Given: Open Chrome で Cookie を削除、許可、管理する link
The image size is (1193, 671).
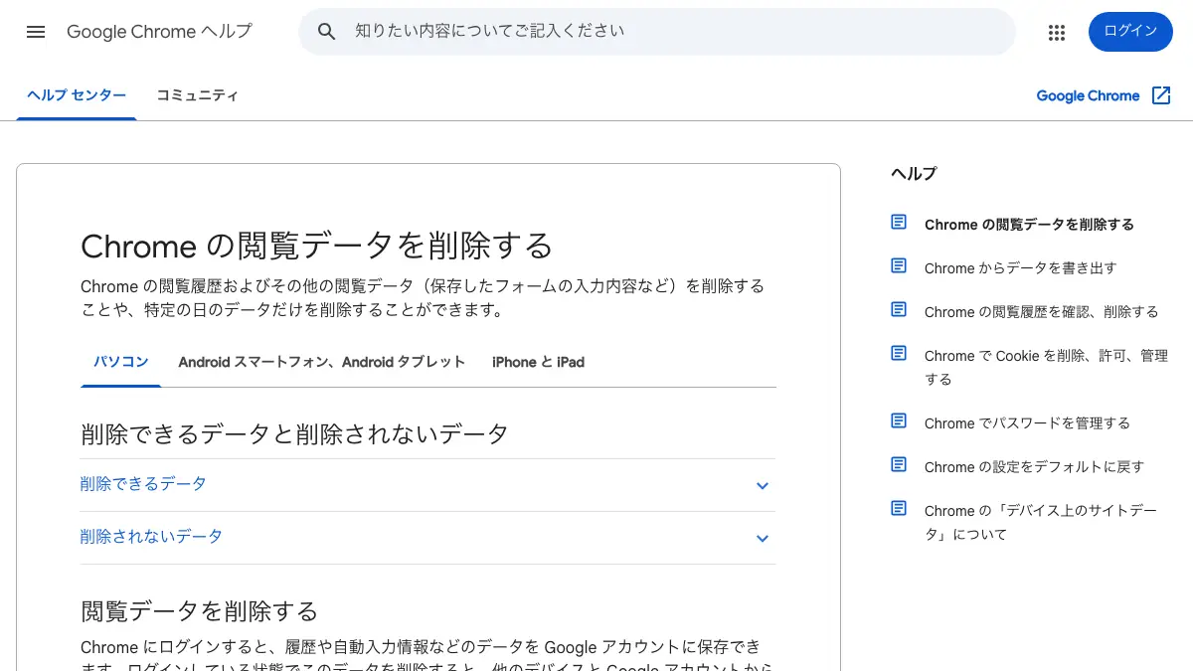Looking at the screenshot, I should [x=1046, y=367].
